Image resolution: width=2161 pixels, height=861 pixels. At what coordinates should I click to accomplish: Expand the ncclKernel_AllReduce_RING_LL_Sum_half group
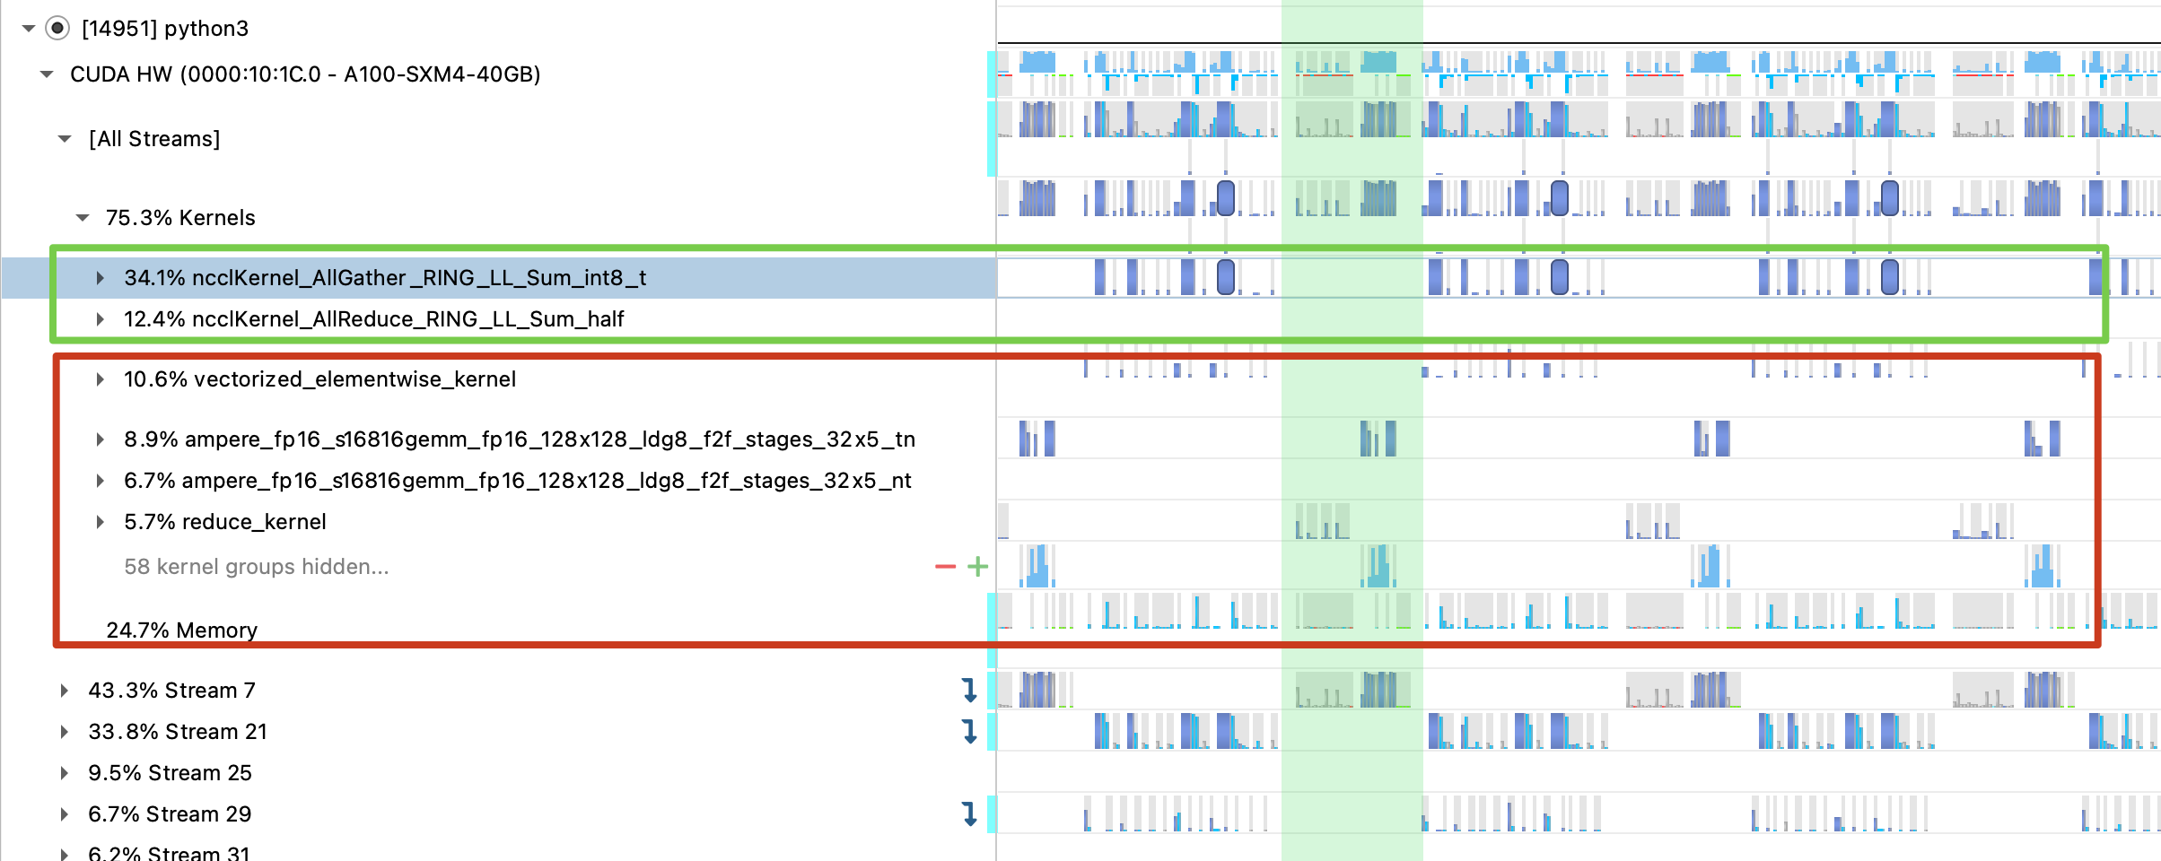point(100,319)
